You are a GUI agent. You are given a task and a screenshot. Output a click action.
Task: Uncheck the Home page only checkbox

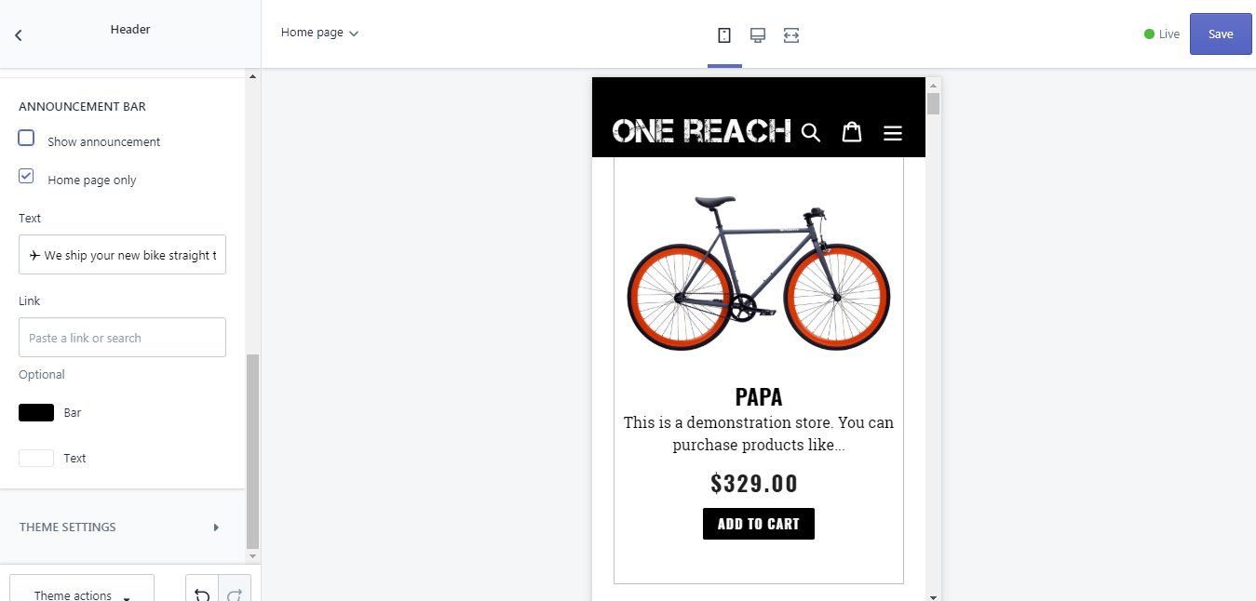coord(27,176)
